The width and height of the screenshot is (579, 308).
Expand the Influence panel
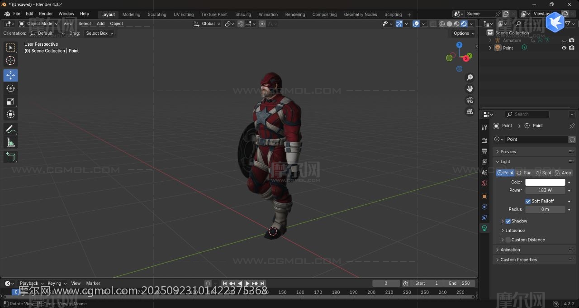click(515, 231)
